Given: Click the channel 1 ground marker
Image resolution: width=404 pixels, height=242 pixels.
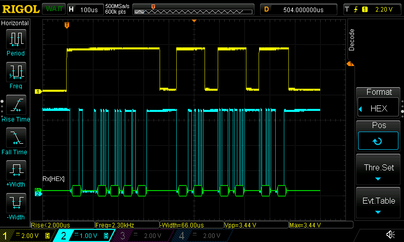Looking at the screenshot, I should click(x=38, y=91).
